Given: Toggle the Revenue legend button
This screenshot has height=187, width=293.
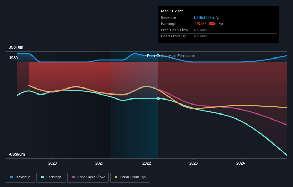Looking at the screenshot, I should (20, 177).
